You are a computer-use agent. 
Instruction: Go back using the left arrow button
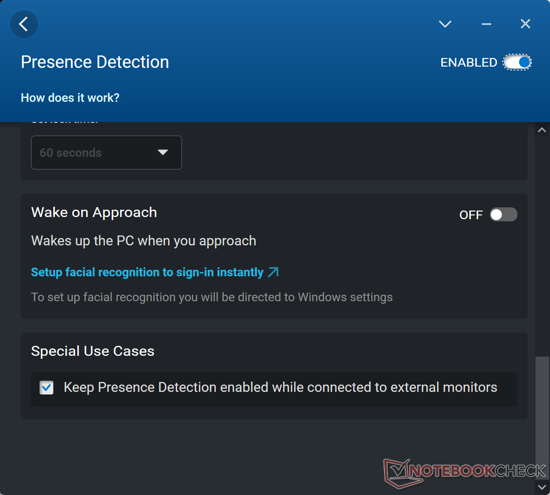[x=24, y=24]
